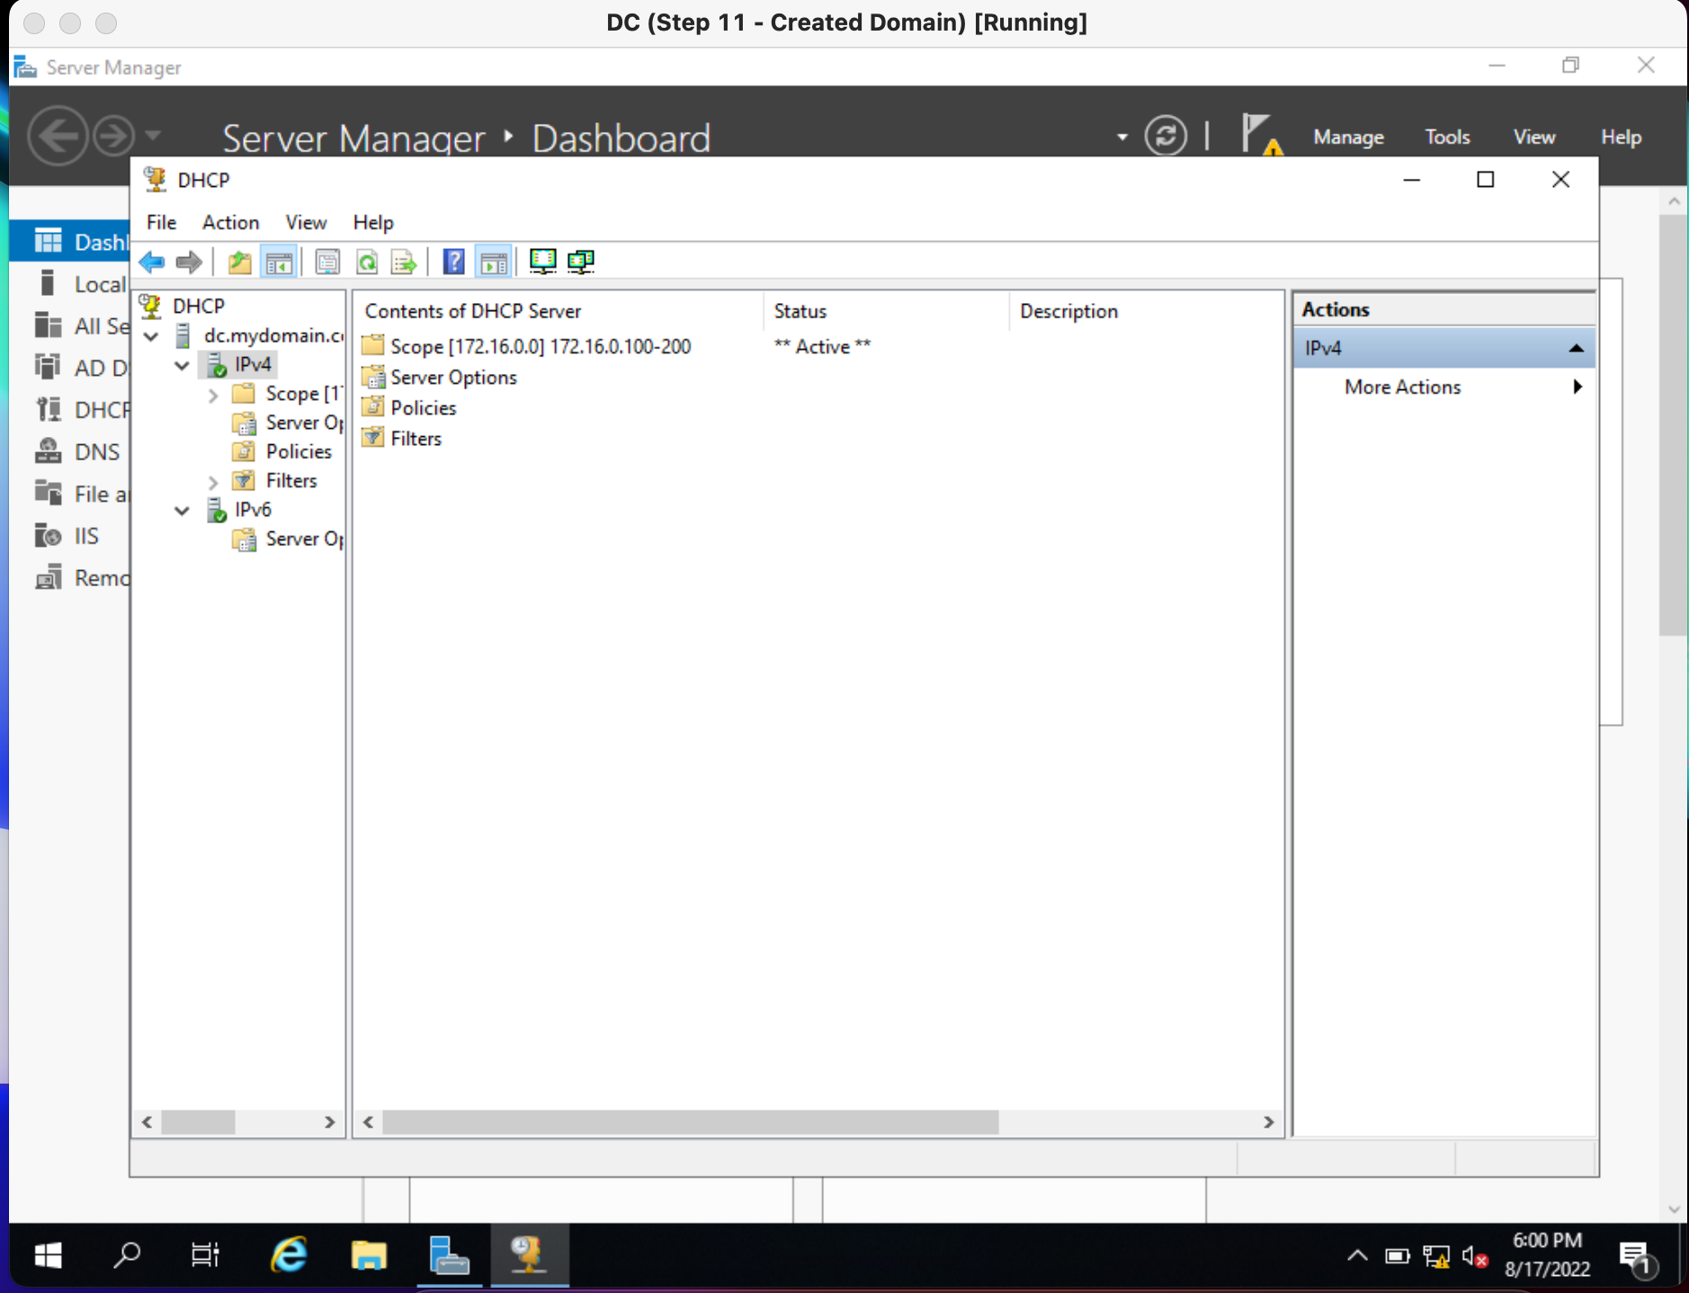Open the Action menu in DHCP
This screenshot has height=1293, width=1689.
click(230, 222)
